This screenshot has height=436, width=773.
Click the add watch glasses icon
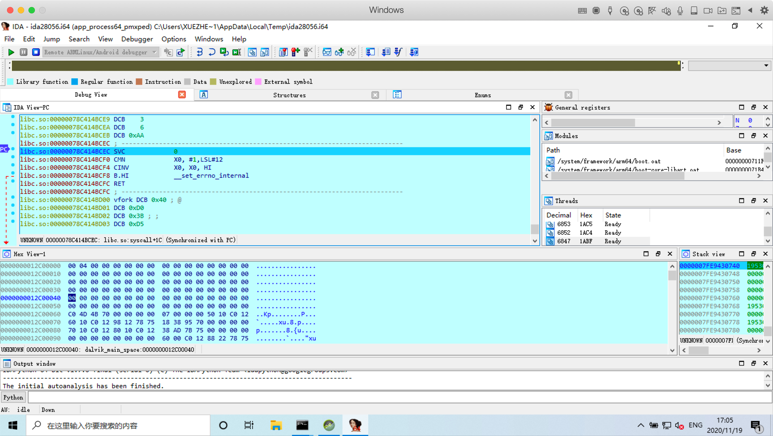pos(339,52)
